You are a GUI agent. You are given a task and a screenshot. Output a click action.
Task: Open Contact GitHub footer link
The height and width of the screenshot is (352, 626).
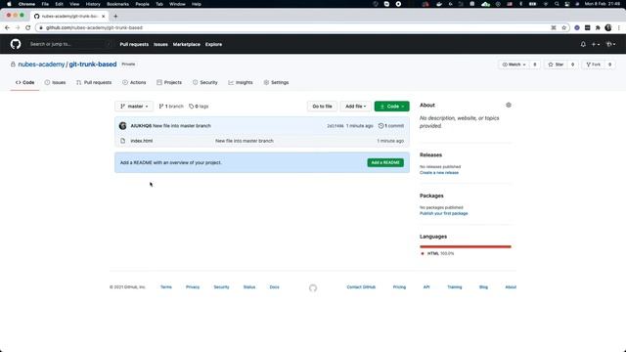[361, 286]
